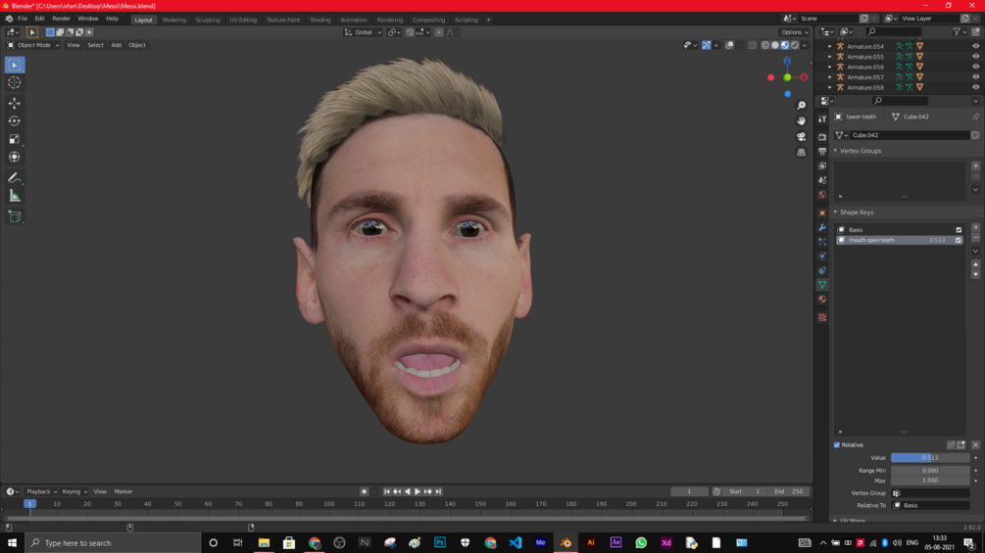This screenshot has width=985, height=553.
Task: Open WhatsApp from the Windows taskbar
Action: [x=641, y=542]
